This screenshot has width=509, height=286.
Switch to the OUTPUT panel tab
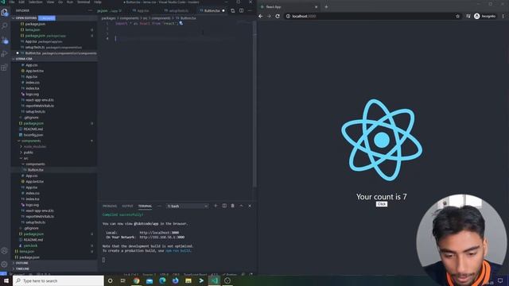[x=127, y=207]
